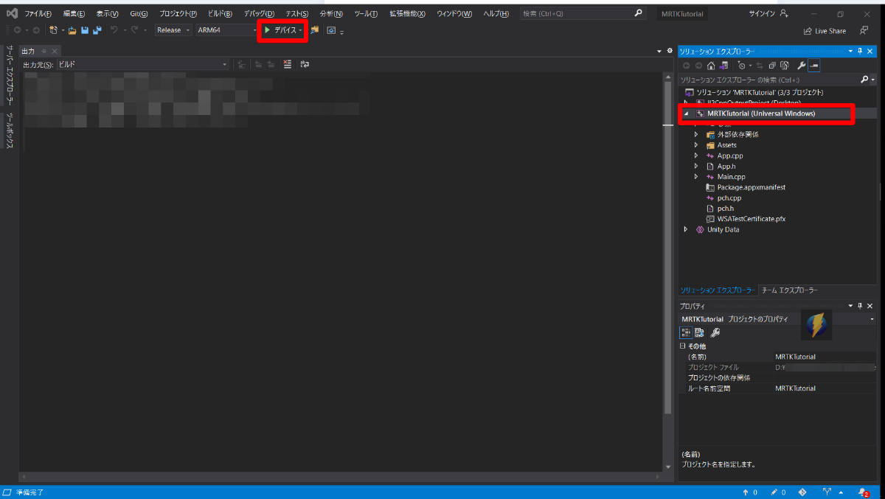
Task: Click the Solution Explorer search field
Action: pos(768,80)
